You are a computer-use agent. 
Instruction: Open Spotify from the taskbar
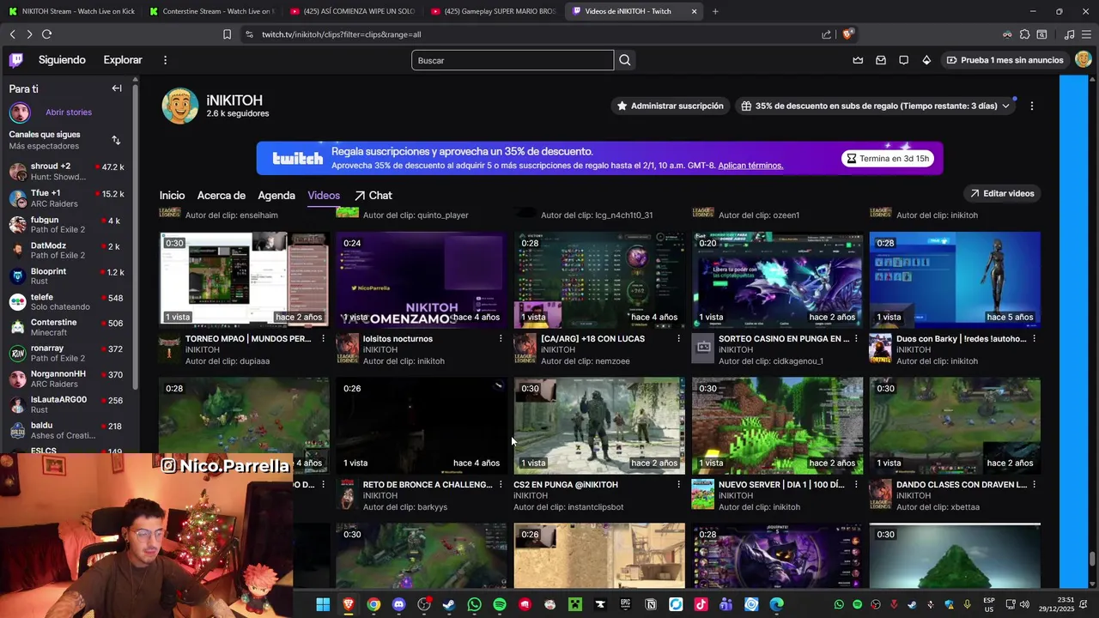click(500, 604)
